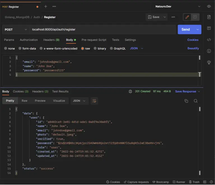Select the POST Register request tab

tap(20, 7)
